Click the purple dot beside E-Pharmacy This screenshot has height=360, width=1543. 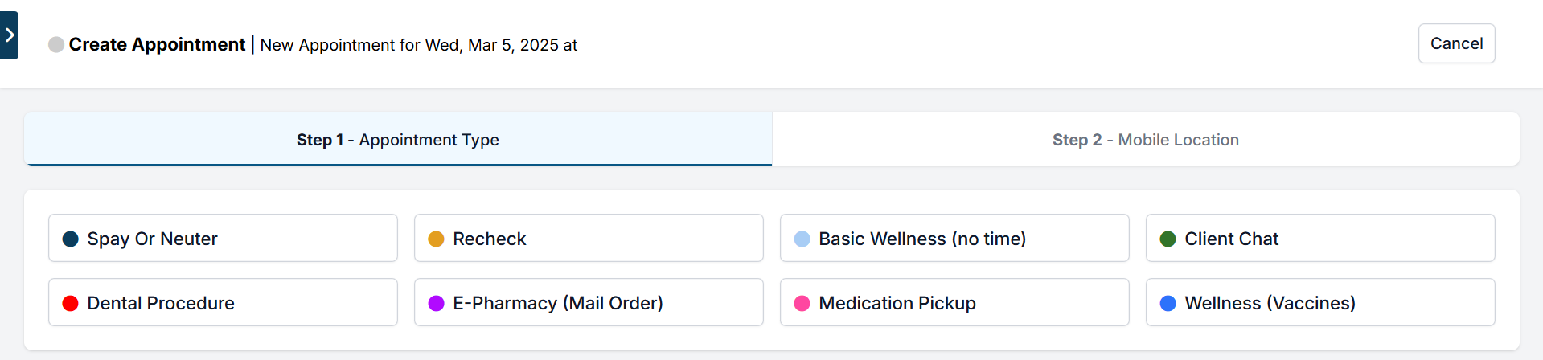(437, 303)
